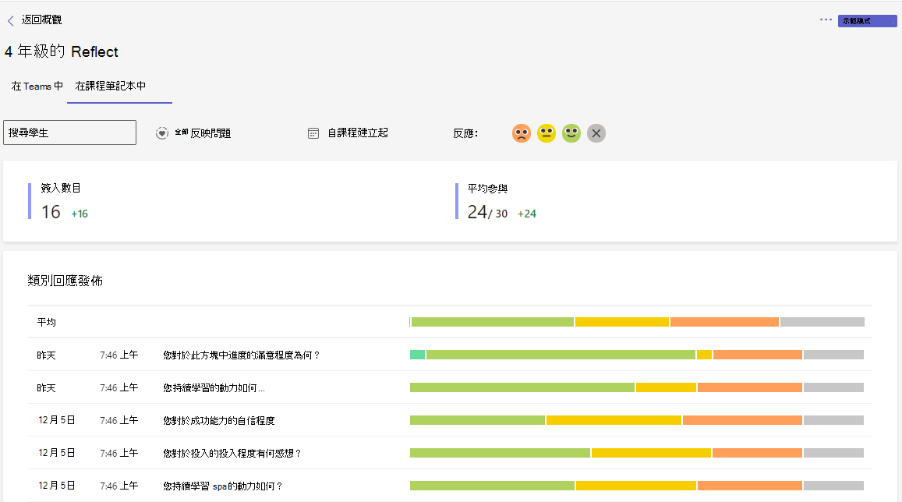Select the 在課程筆記本中 tab

[x=111, y=87]
